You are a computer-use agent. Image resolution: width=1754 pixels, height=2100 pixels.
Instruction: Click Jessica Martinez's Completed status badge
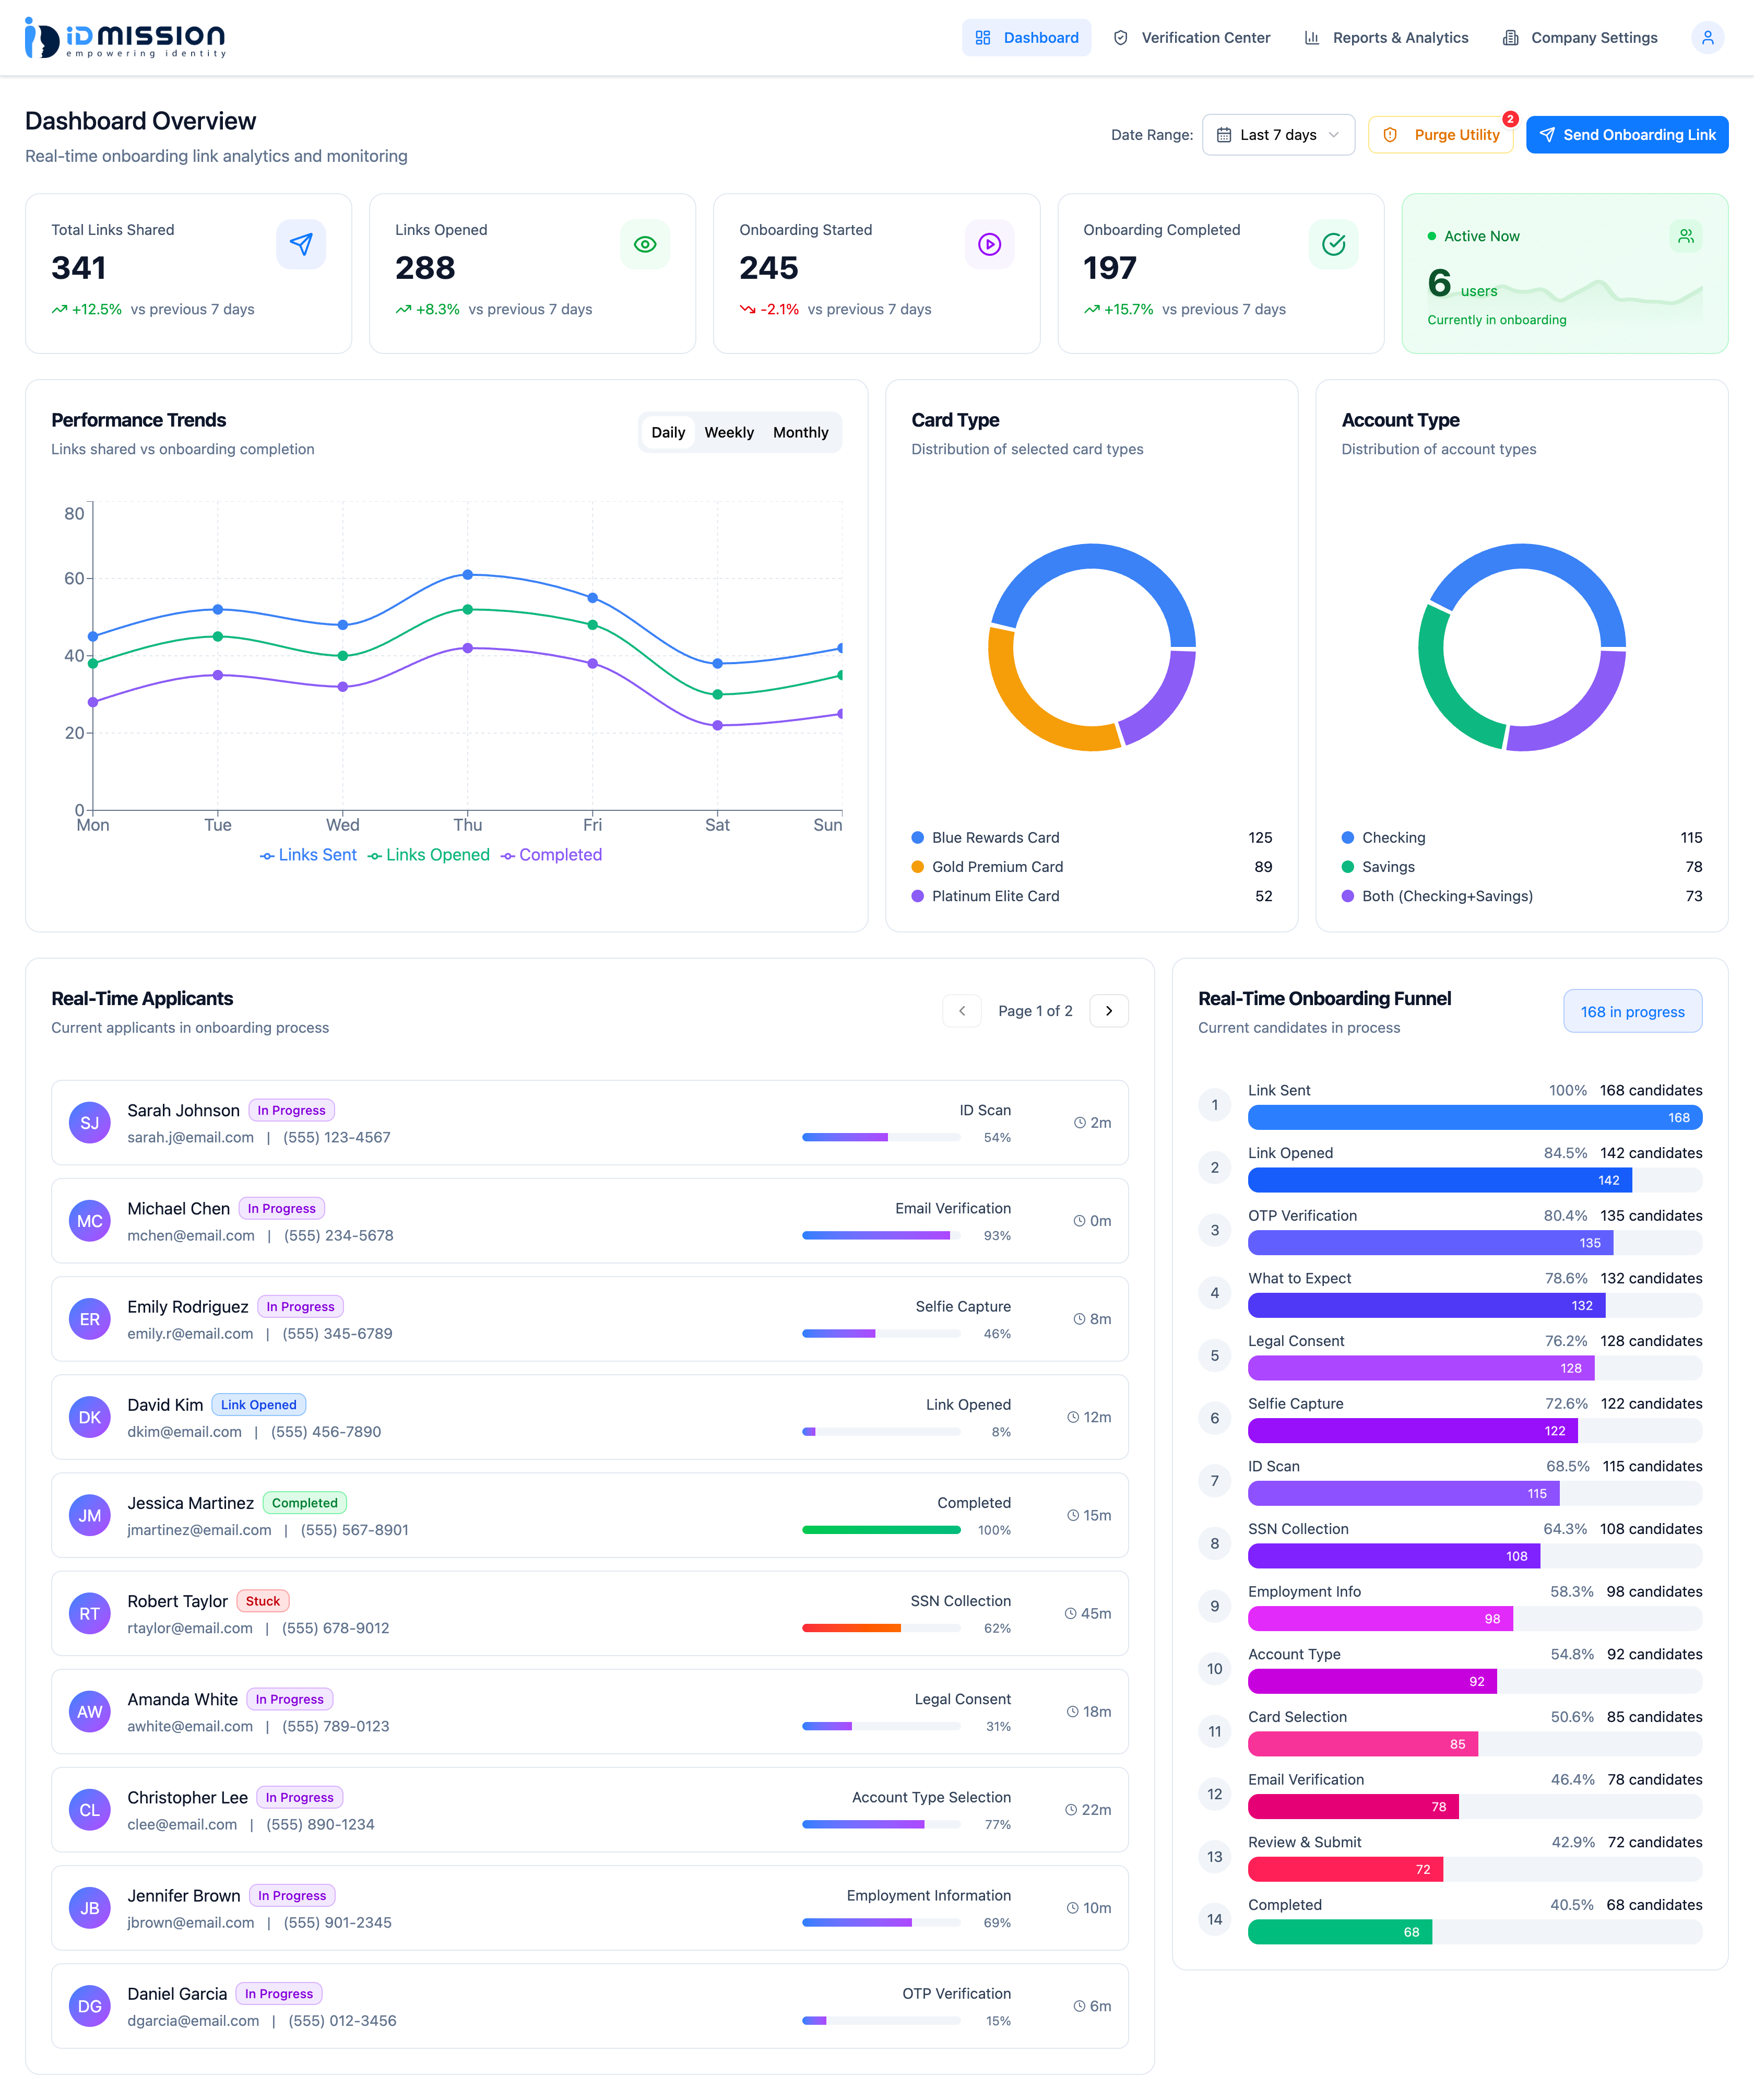[304, 1503]
